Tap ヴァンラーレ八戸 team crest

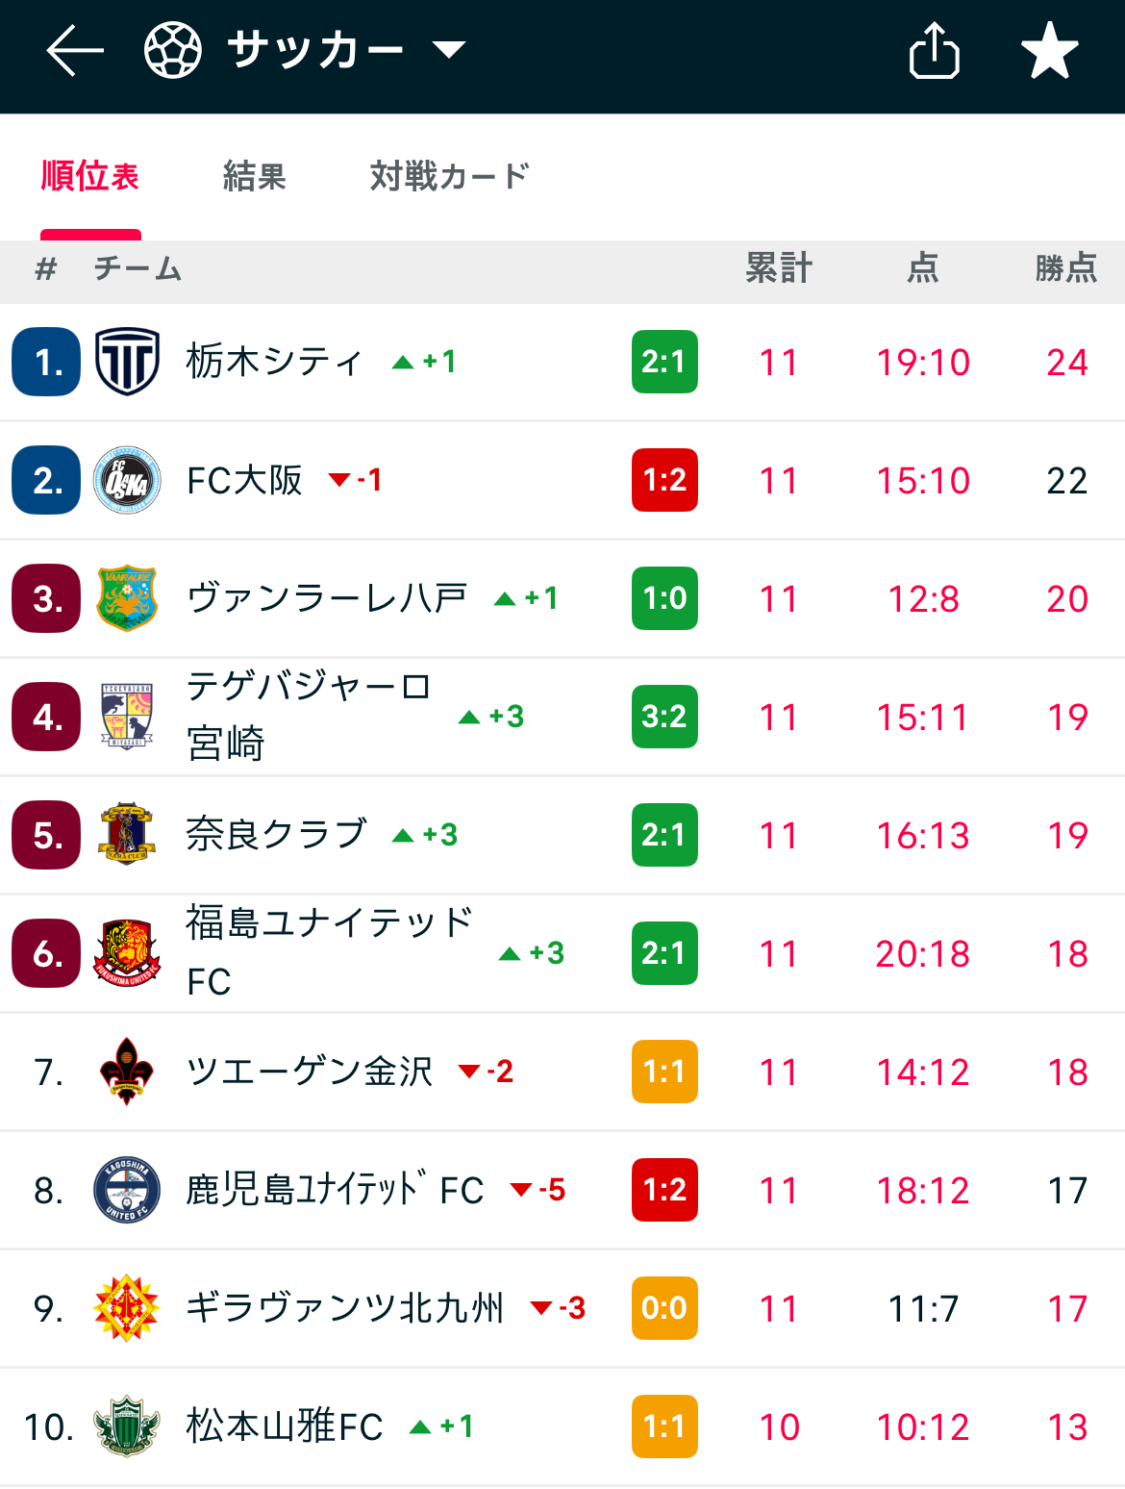coord(127,598)
